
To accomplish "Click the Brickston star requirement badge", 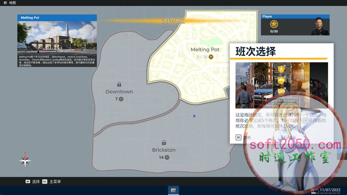I will (x=167, y=157).
